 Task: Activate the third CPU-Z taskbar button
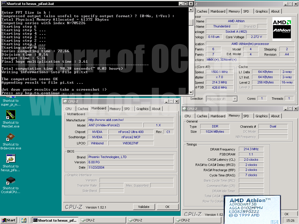[198, 220]
